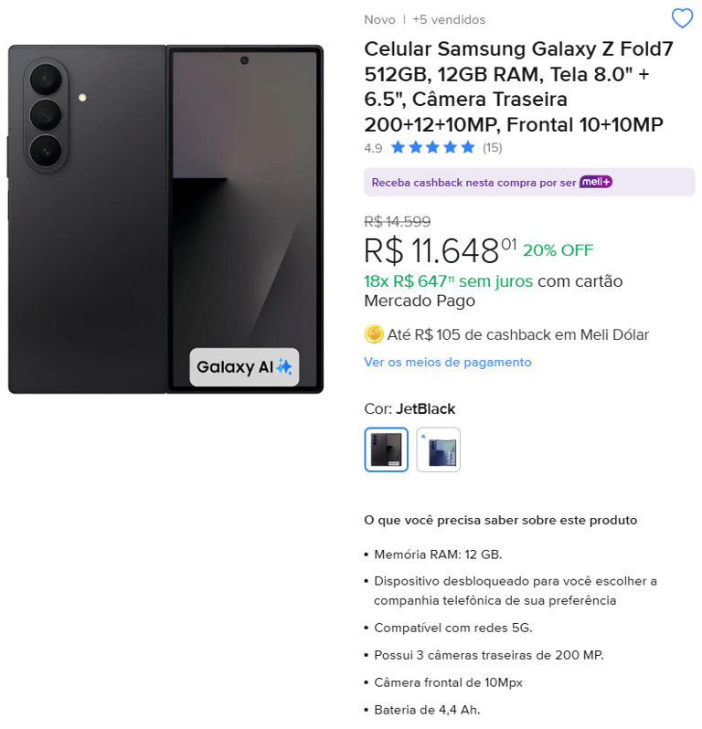702x729 pixels.
Task: Select the JetBlack color swatch
Action: tap(386, 449)
